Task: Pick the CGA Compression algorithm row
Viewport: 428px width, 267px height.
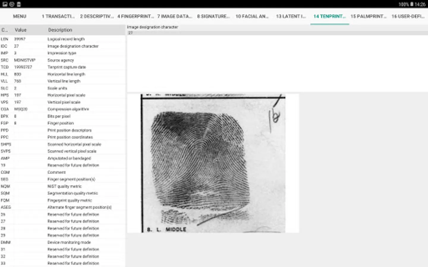Action: [x=62, y=109]
